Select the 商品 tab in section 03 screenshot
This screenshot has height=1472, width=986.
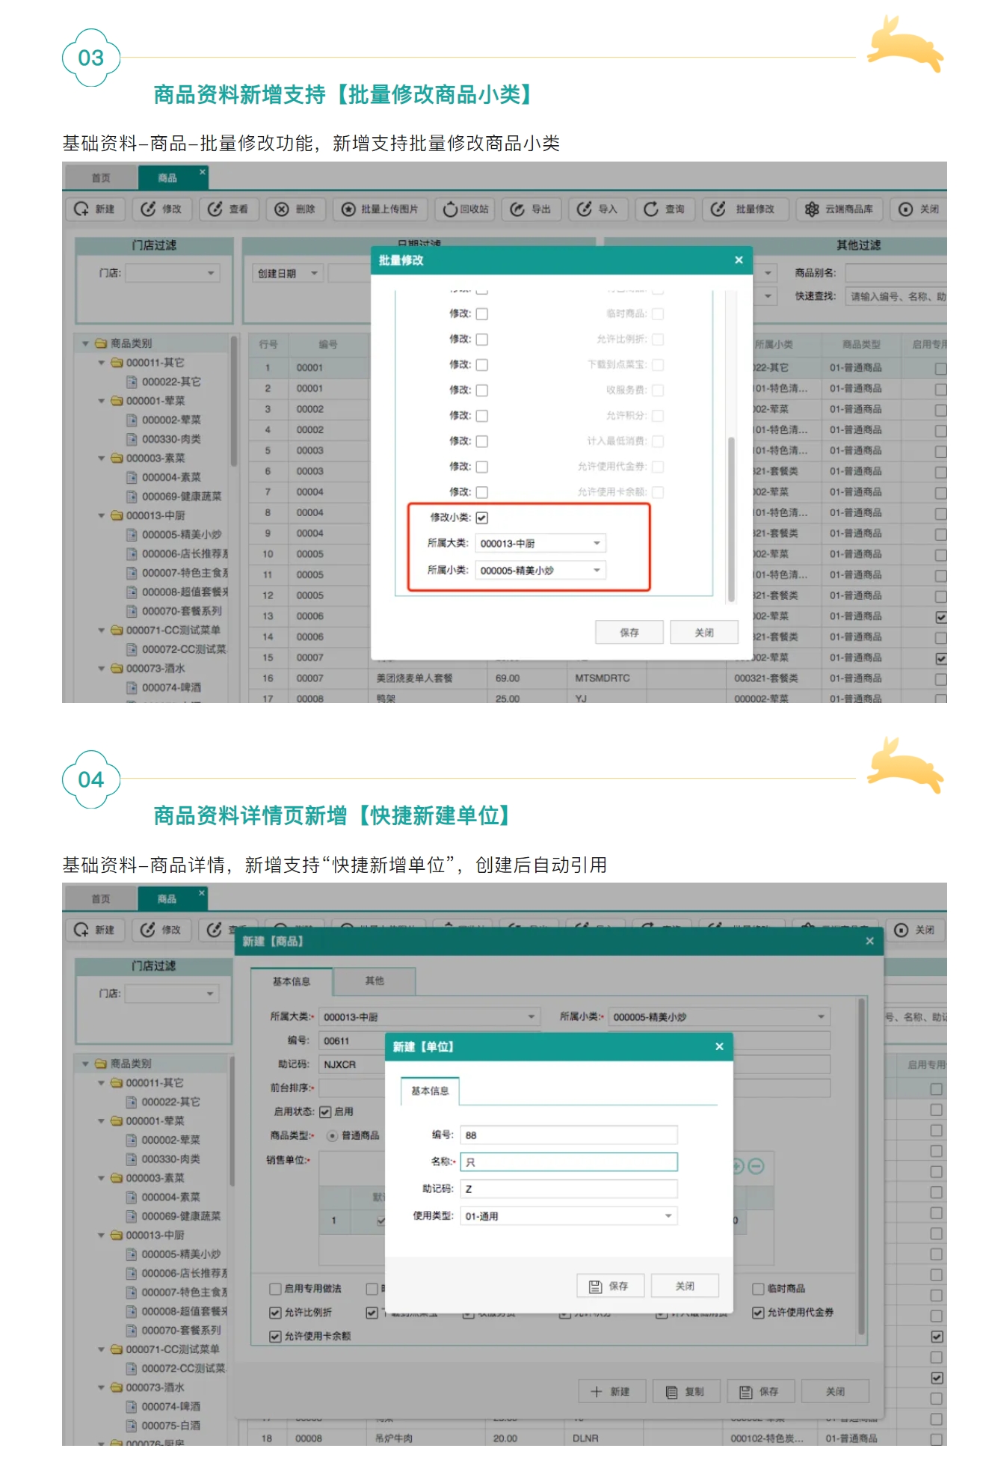[x=167, y=177]
